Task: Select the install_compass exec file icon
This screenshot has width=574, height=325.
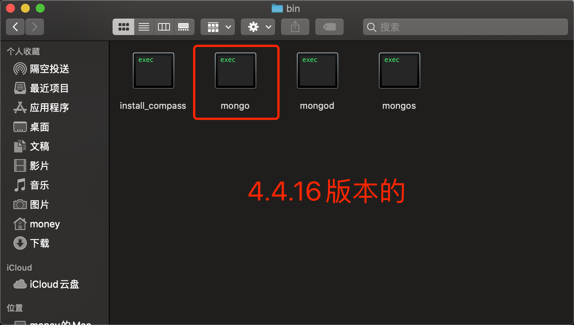Action: point(154,70)
